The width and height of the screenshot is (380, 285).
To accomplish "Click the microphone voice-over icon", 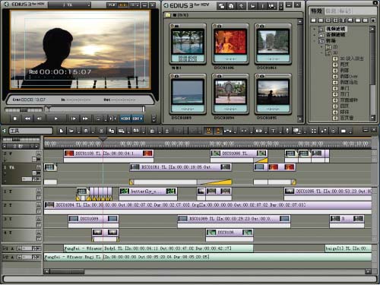I will (x=287, y=131).
